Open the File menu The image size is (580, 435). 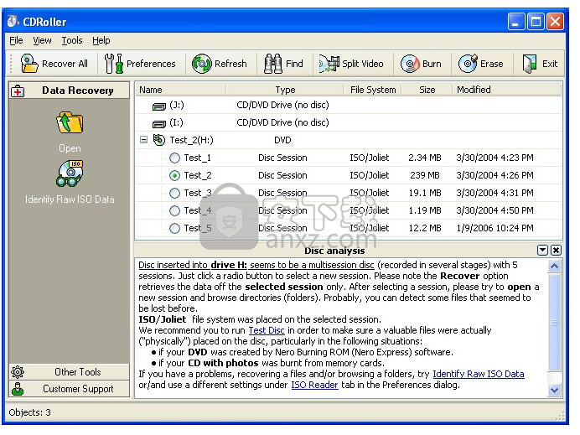point(16,40)
